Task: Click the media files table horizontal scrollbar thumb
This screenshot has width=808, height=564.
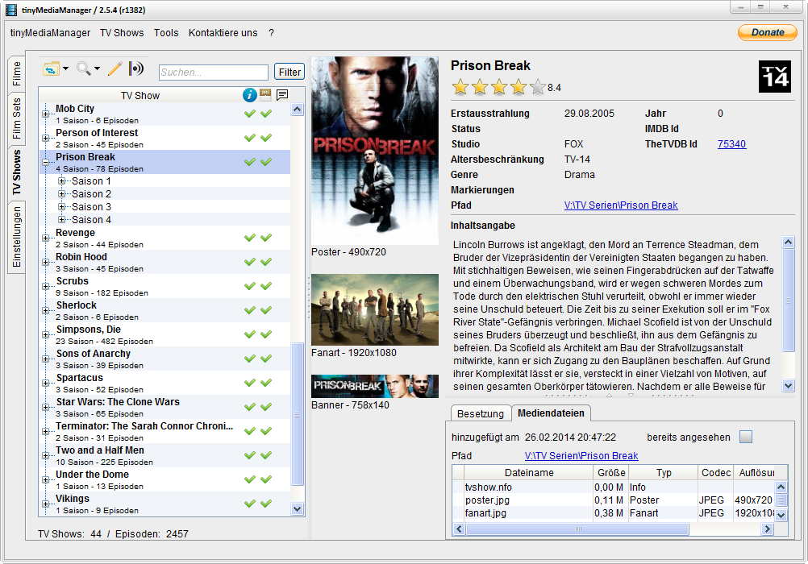Action: tap(577, 529)
